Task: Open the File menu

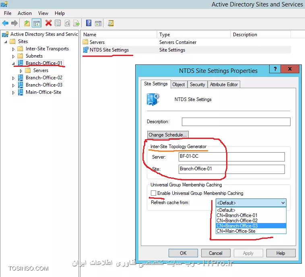Action: 8,13
